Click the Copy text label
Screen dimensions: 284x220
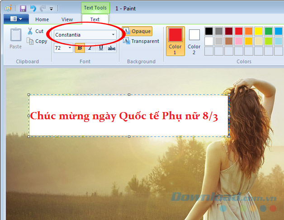point(41,41)
